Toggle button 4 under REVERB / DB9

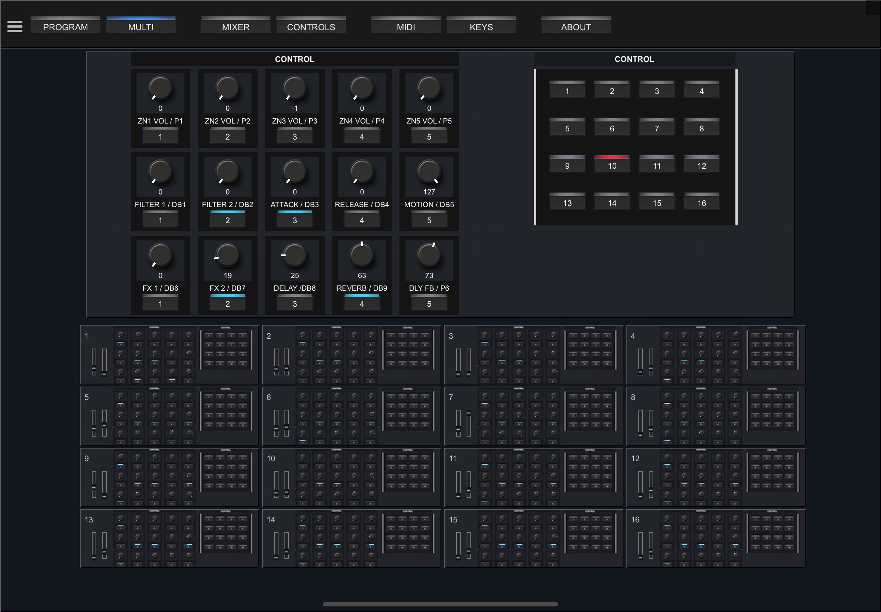pyautogui.click(x=362, y=303)
